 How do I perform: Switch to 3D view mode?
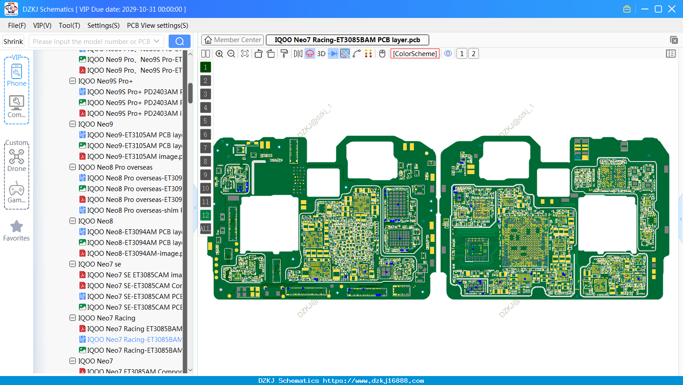coord(321,54)
